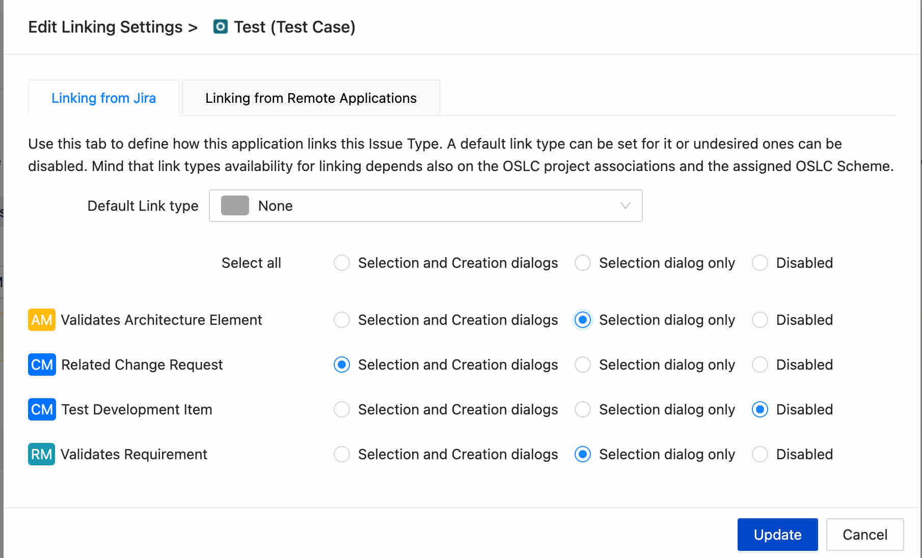Click the CM badge beside Related Change Request
This screenshot has width=922, height=558.
tap(42, 365)
